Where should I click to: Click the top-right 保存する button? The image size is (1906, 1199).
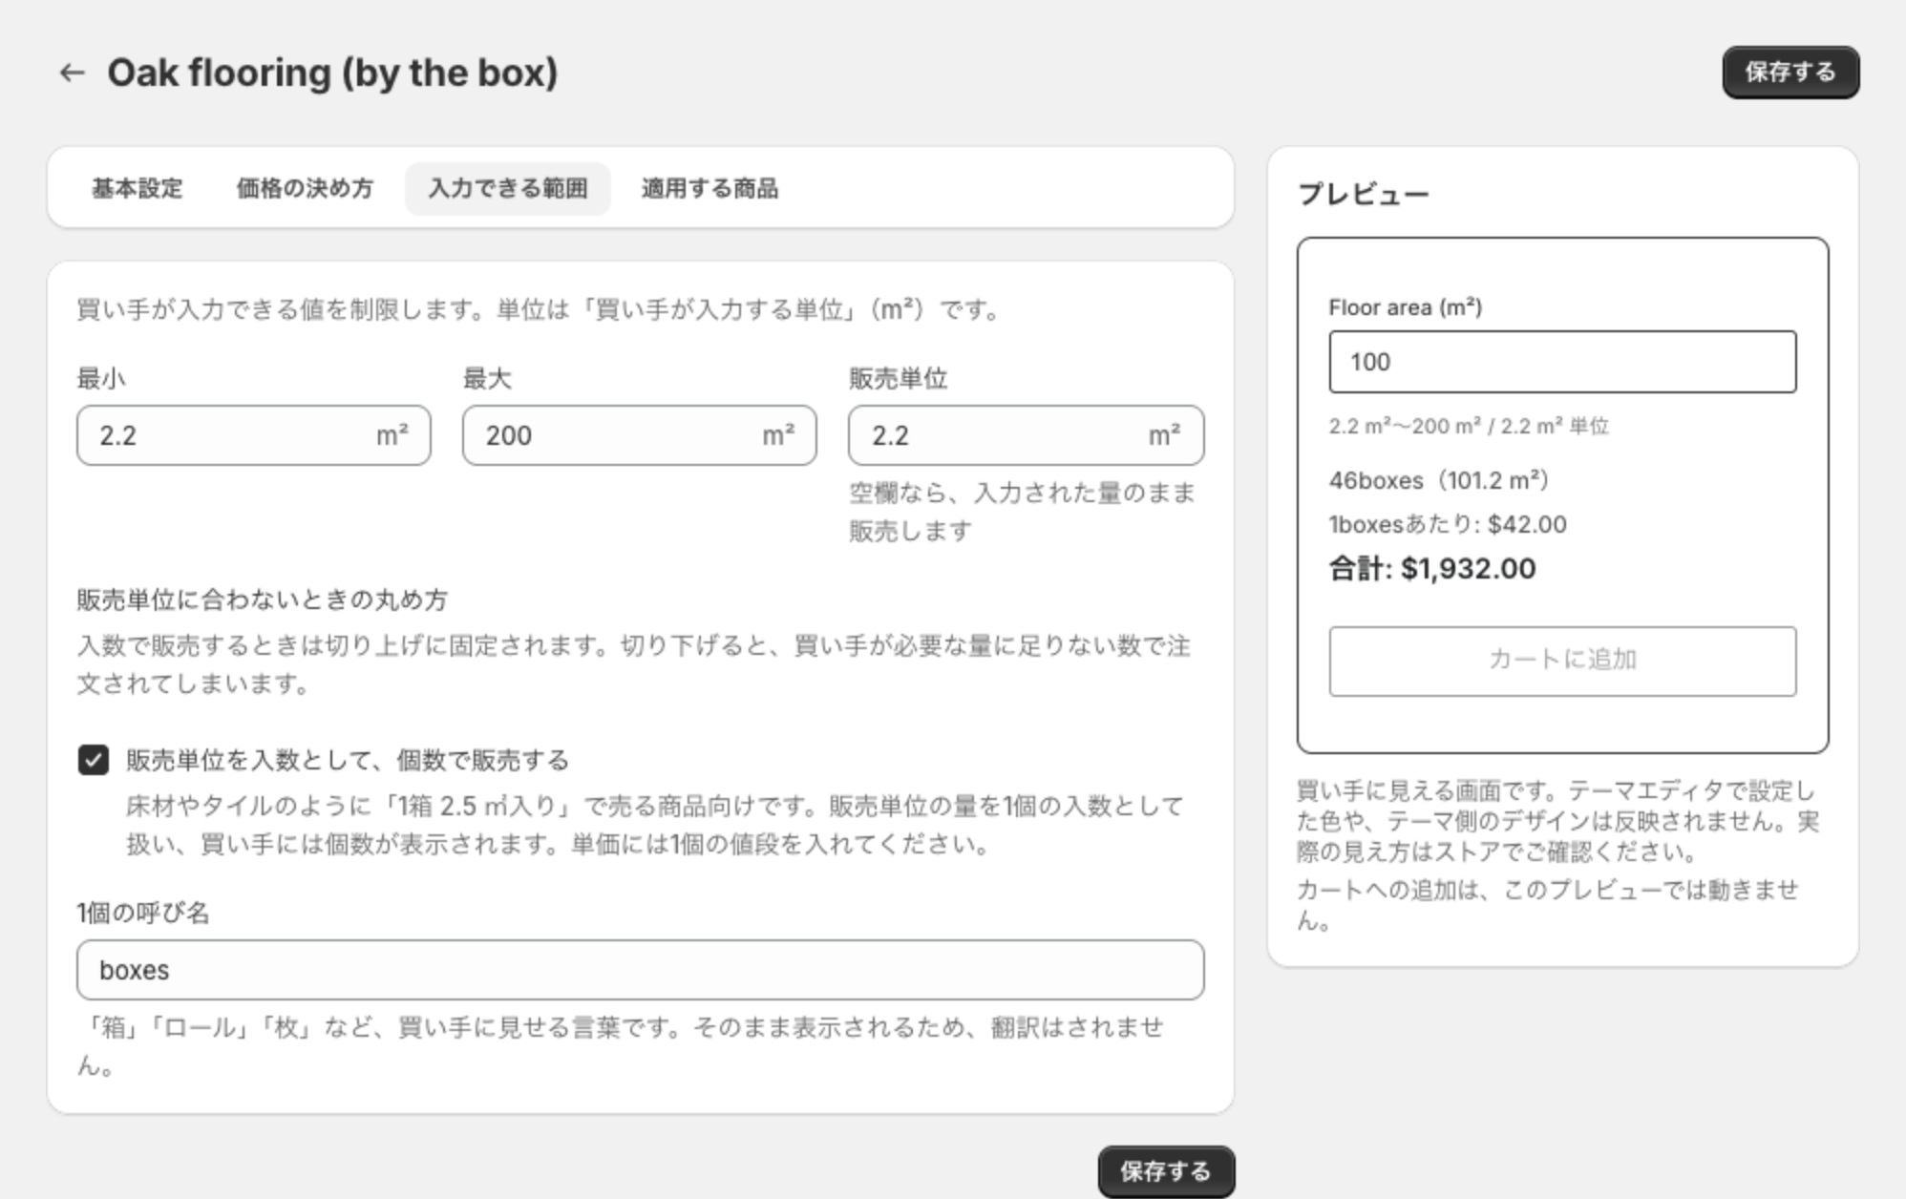tap(1790, 73)
